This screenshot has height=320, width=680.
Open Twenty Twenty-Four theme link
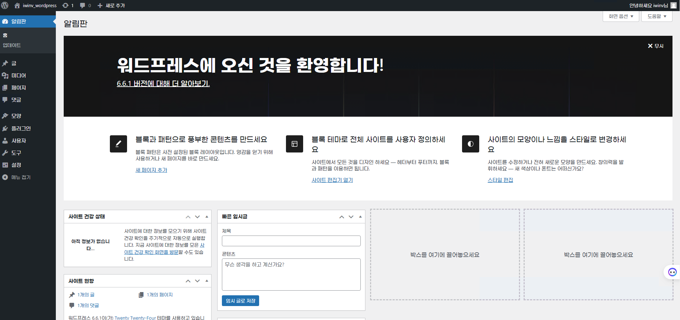(x=135, y=318)
